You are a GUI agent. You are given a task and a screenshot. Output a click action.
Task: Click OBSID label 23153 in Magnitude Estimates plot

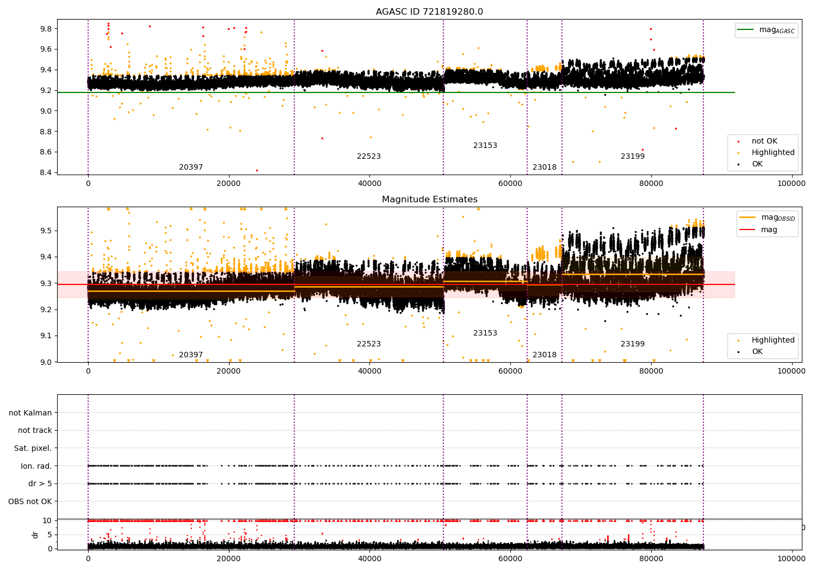(x=485, y=333)
